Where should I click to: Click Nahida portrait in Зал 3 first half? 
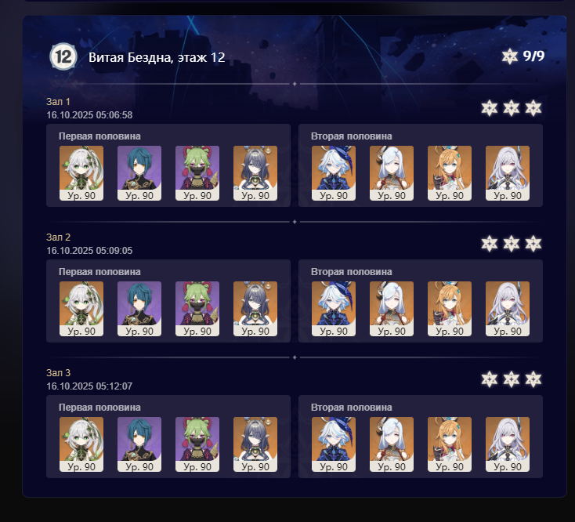pos(81,444)
